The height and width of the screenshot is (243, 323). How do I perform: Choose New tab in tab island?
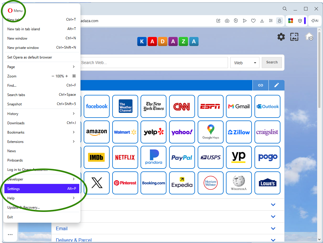[42, 29]
